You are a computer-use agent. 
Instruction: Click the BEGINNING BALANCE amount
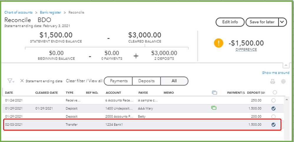tap(56, 53)
